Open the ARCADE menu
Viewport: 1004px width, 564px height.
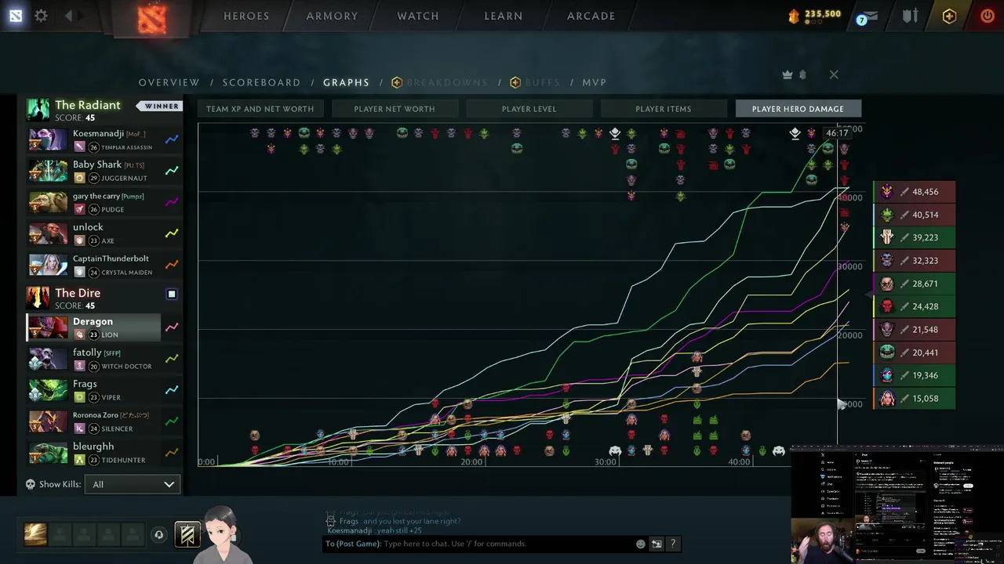click(591, 16)
